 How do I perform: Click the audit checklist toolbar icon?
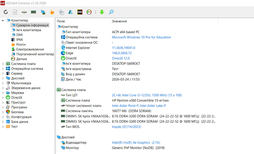tap(62, 12)
